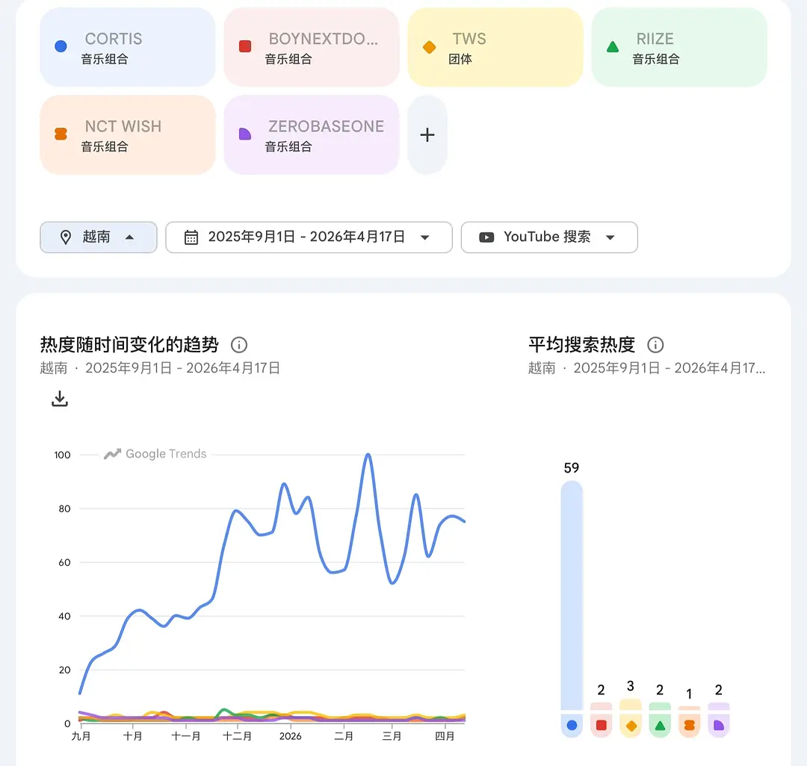Screen dimensions: 807x766
Task: Click the 四月 label on chart axis
Action: click(x=445, y=736)
